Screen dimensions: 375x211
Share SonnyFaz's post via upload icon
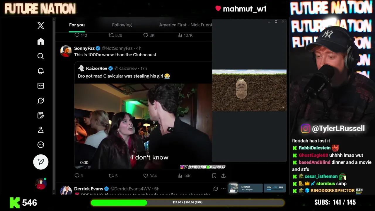(x=223, y=176)
